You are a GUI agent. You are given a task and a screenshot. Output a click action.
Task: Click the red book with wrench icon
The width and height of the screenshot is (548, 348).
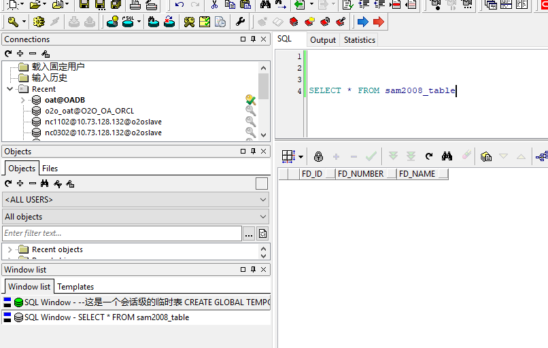[x=341, y=22]
